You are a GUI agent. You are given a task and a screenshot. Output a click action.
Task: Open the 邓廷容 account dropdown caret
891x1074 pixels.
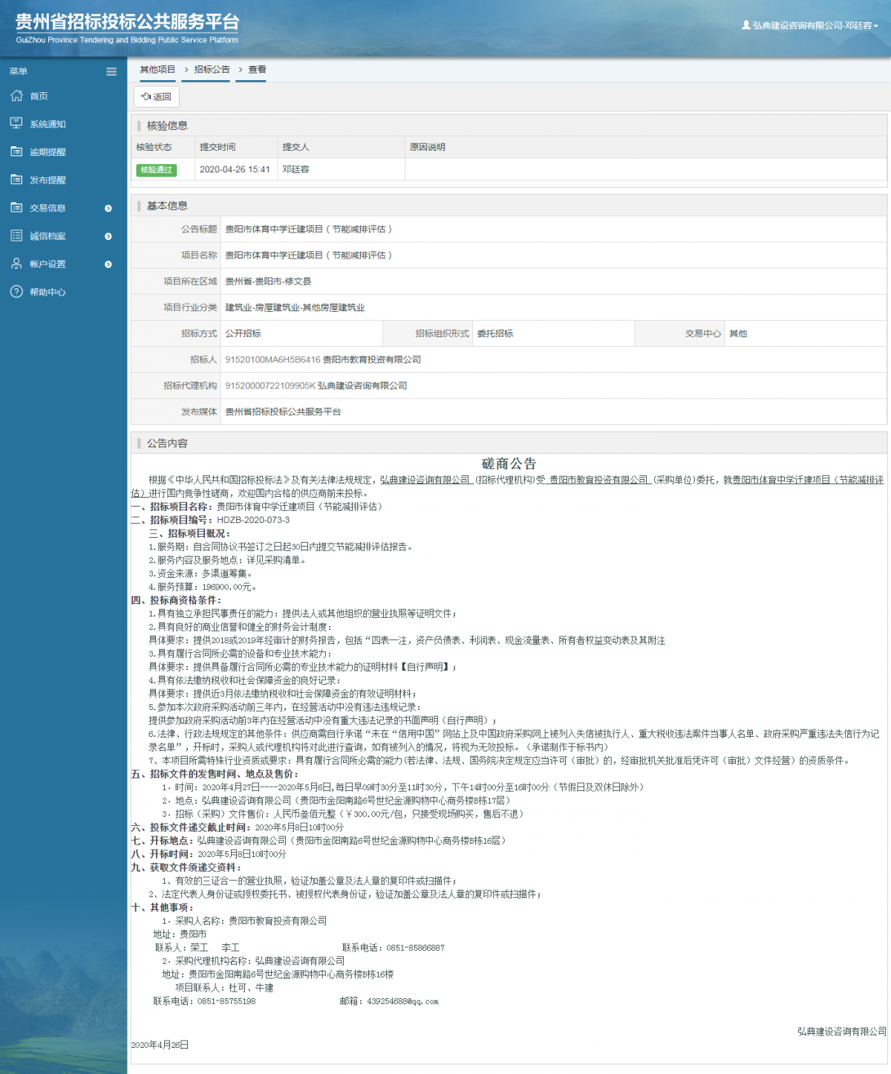(x=876, y=26)
